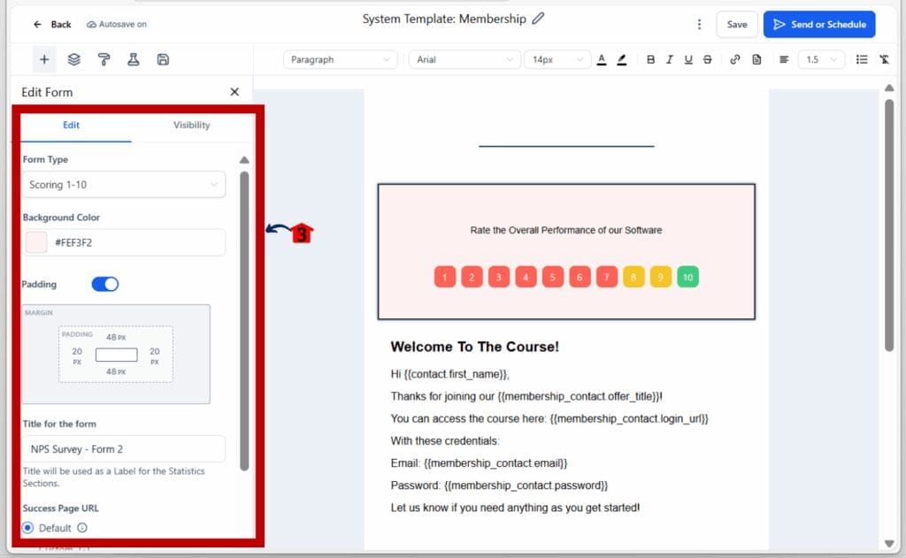
Task: Click the Title for the form input
Action: click(124, 449)
